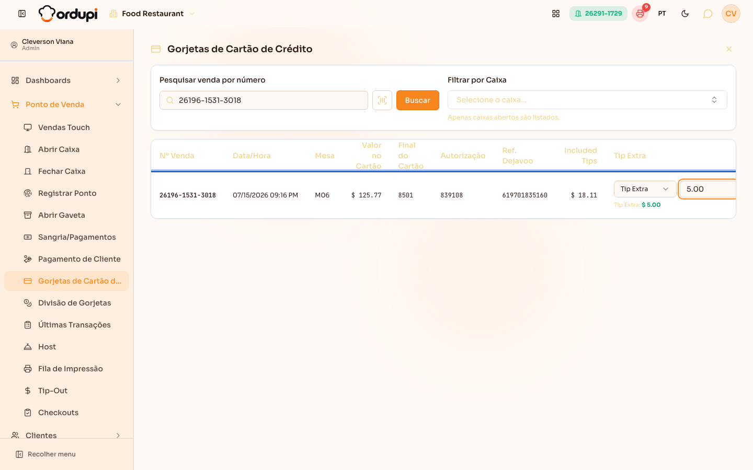Click the 26291-1729 register badge
The image size is (753, 470).
[x=598, y=14]
